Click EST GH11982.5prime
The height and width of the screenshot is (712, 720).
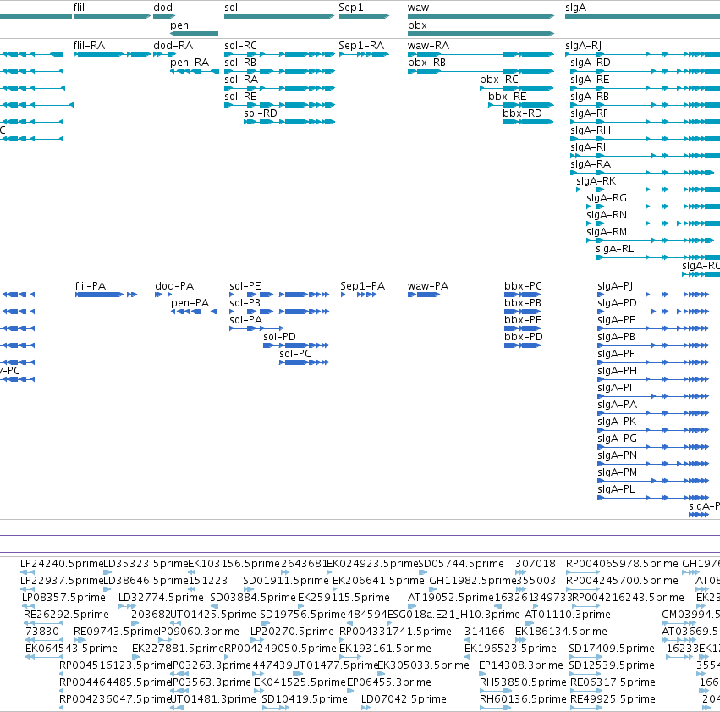[472, 581]
